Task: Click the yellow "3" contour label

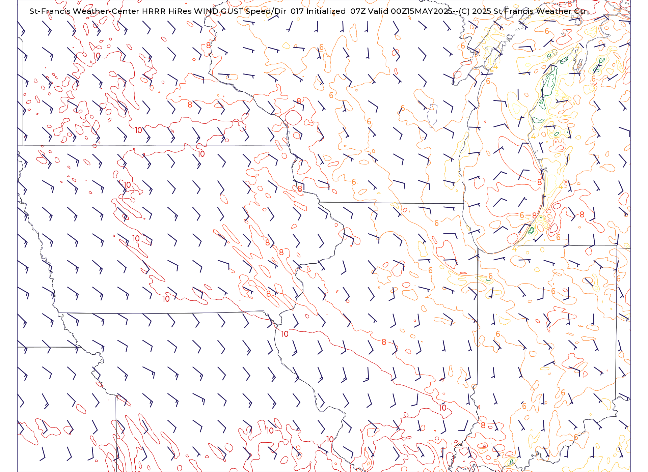Action: [x=557, y=93]
